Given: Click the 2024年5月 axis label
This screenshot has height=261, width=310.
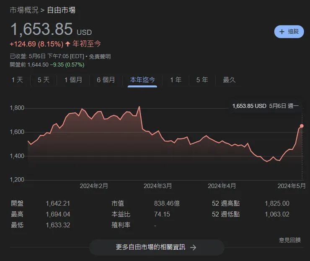Looking at the screenshot, I should click(292, 186).
